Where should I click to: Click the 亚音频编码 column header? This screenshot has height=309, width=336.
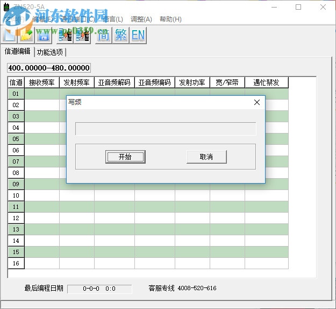[155, 82]
